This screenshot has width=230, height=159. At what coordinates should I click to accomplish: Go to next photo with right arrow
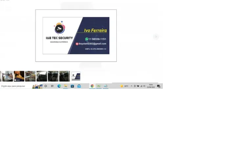pos(156,37)
